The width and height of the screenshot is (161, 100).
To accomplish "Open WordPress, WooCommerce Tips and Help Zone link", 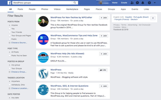I will click(74, 36).
